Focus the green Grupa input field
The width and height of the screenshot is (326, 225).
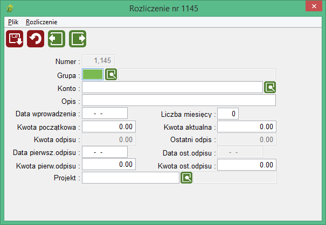click(x=93, y=74)
